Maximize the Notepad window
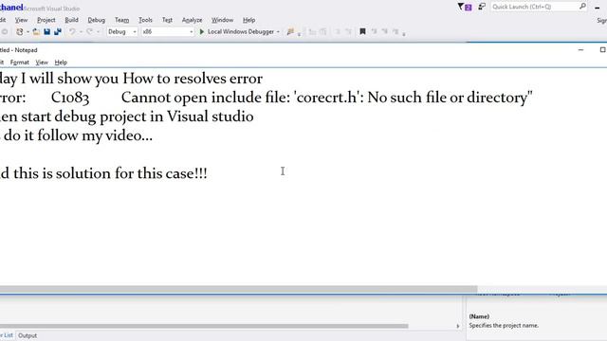This screenshot has height=341, width=607. 602,50
